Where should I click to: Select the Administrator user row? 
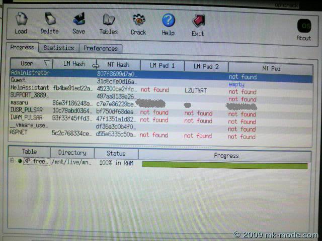coord(30,73)
